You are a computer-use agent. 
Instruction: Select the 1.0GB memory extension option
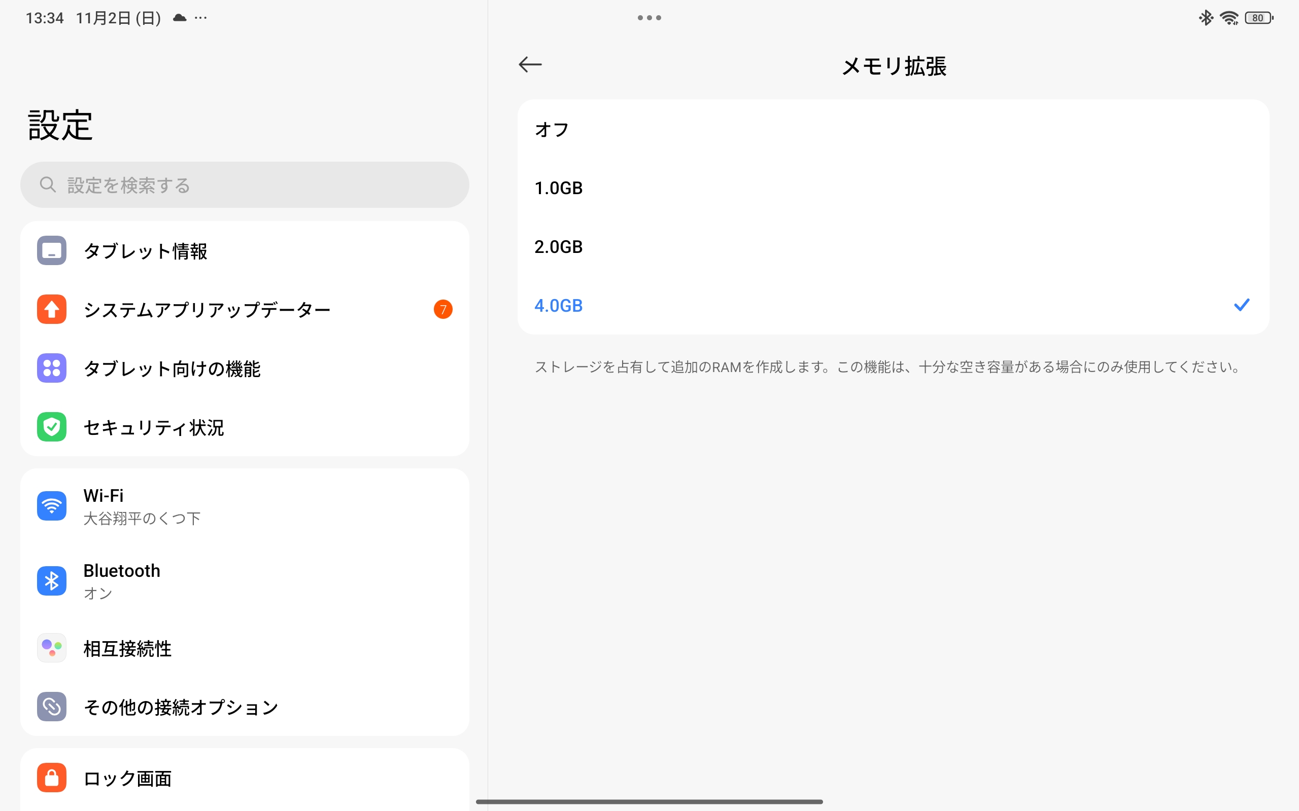[x=558, y=188]
